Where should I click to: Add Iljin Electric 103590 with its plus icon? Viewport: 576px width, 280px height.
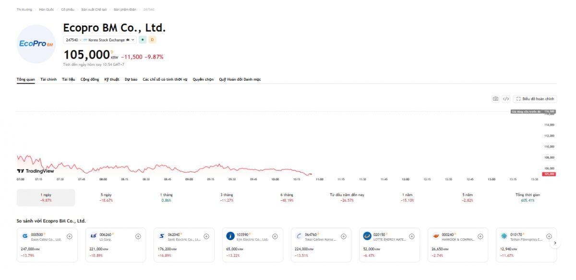pos(275,236)
